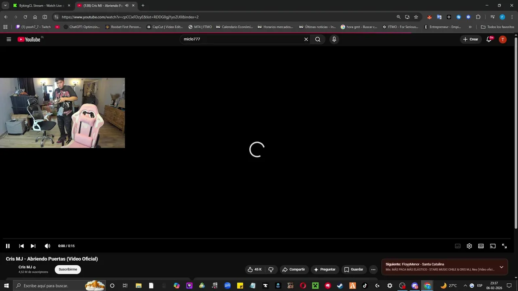Bookmark this page with the star
The height and width of the screenshot is (291, 518).
tap(416, 17)
